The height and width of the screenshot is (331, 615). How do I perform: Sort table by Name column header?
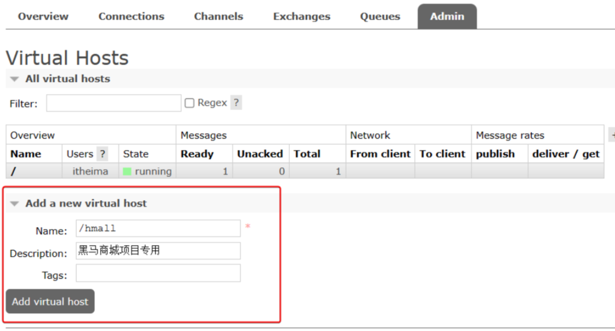pyautogui.click(x=26, y=154)
